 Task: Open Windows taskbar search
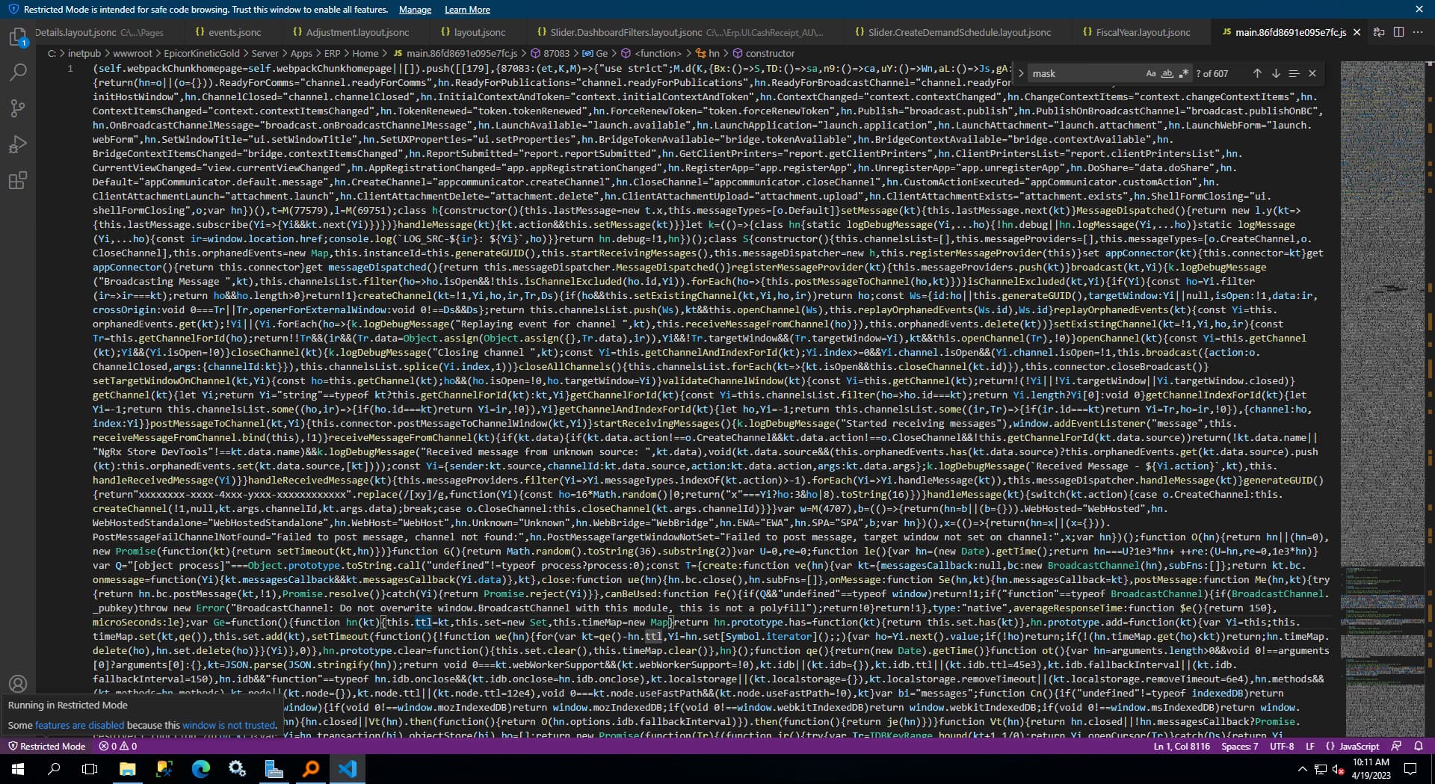click(54, 769)
